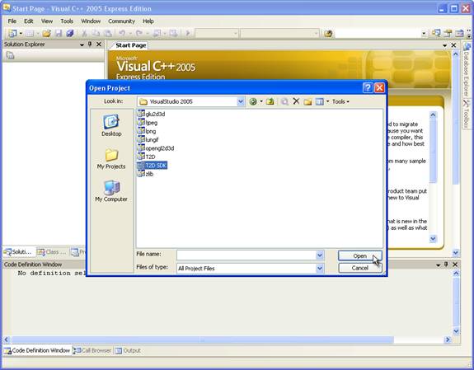Image resolution: width=474 pixels, height=370 pixels.
Task: Go to My Projects in the places bar
Action: point(111,159)
